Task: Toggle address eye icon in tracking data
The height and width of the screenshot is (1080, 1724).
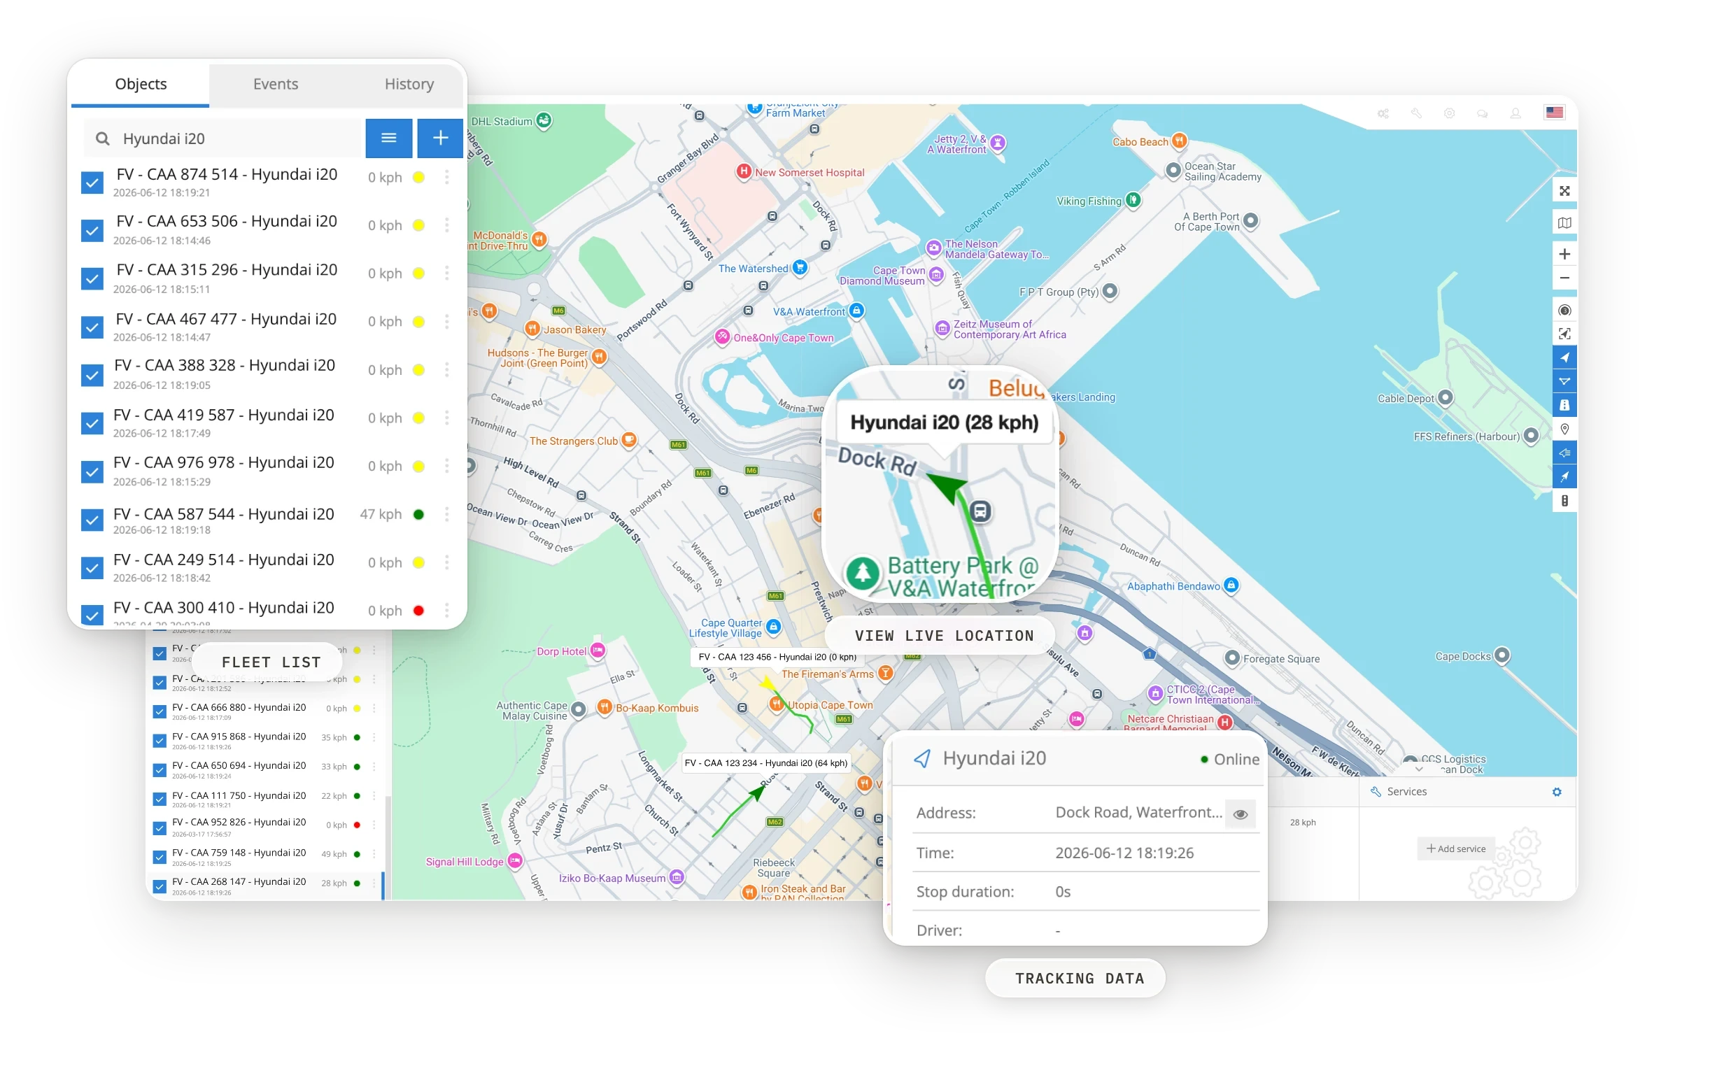Action: coord(1240,813)
